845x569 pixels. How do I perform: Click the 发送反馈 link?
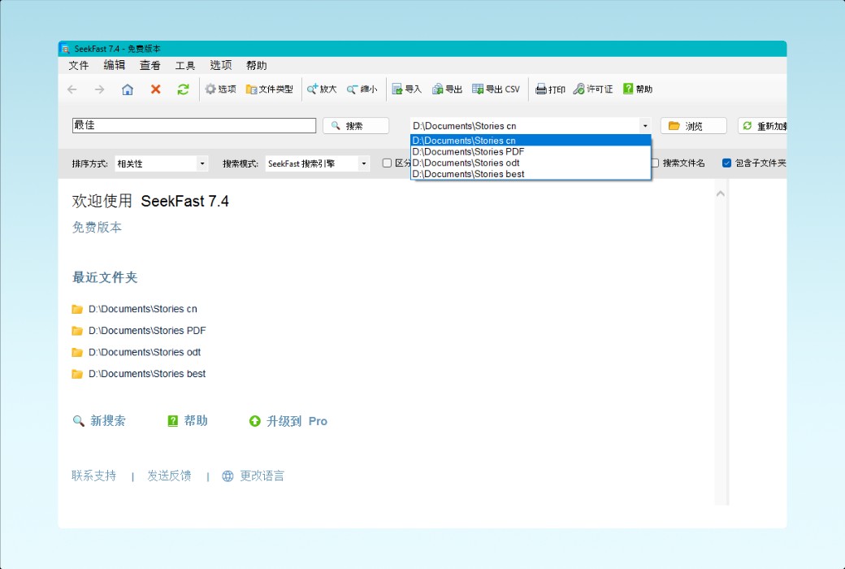(169, 476)
